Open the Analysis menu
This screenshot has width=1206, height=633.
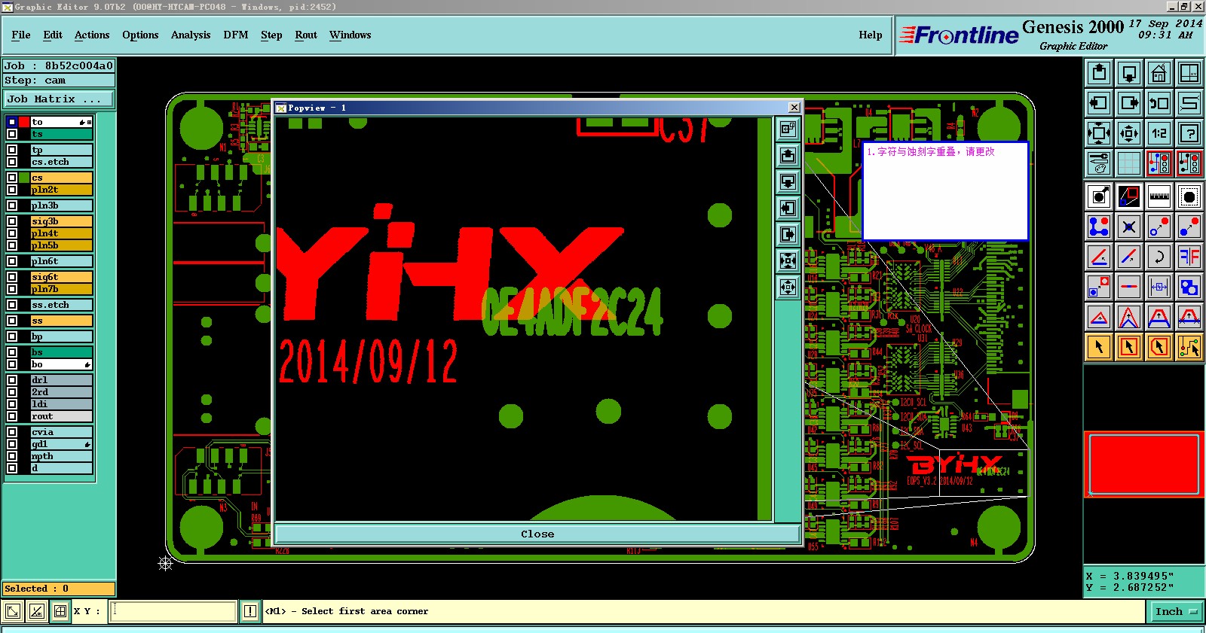[191, 35]
